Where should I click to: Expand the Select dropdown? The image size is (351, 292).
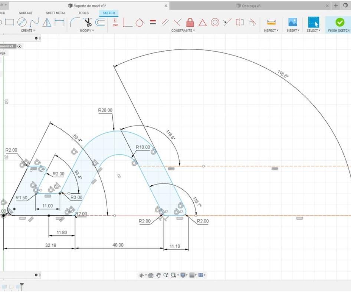pyautogui.click(x=313, y=30)
